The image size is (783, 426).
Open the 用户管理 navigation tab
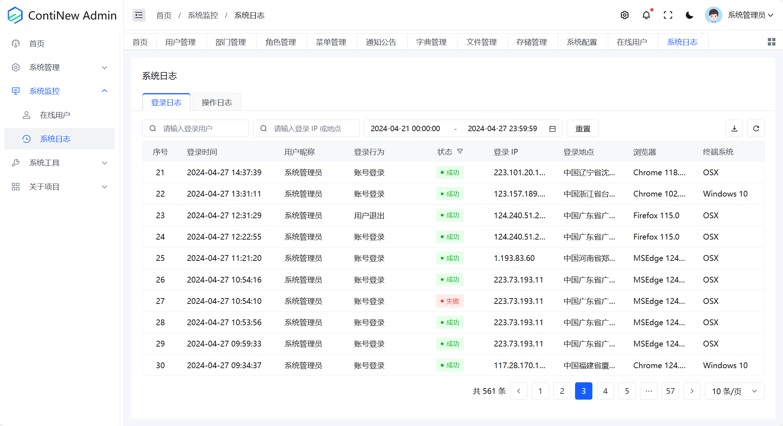click(180, 42)
